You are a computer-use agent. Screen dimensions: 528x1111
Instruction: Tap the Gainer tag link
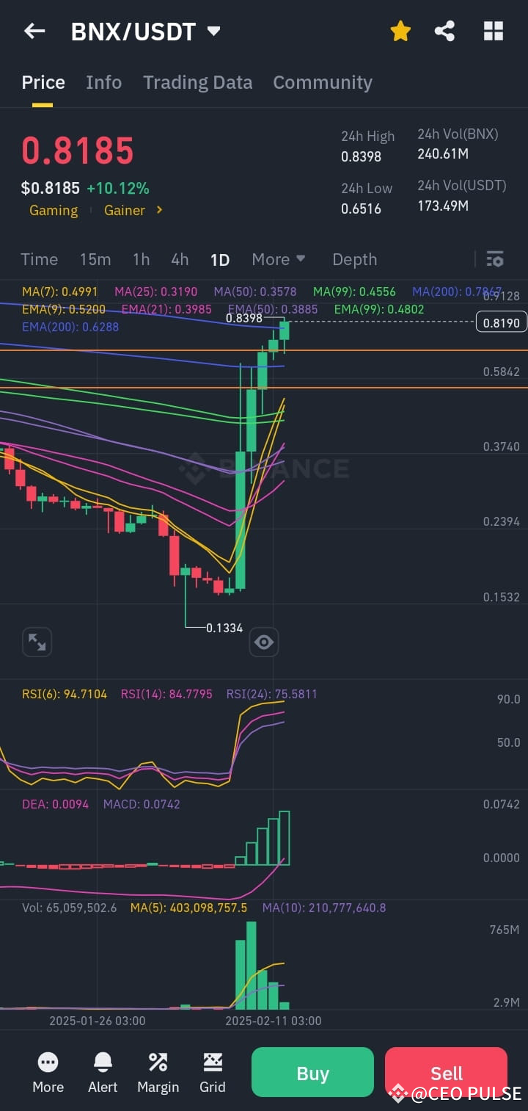pos(125,210)
